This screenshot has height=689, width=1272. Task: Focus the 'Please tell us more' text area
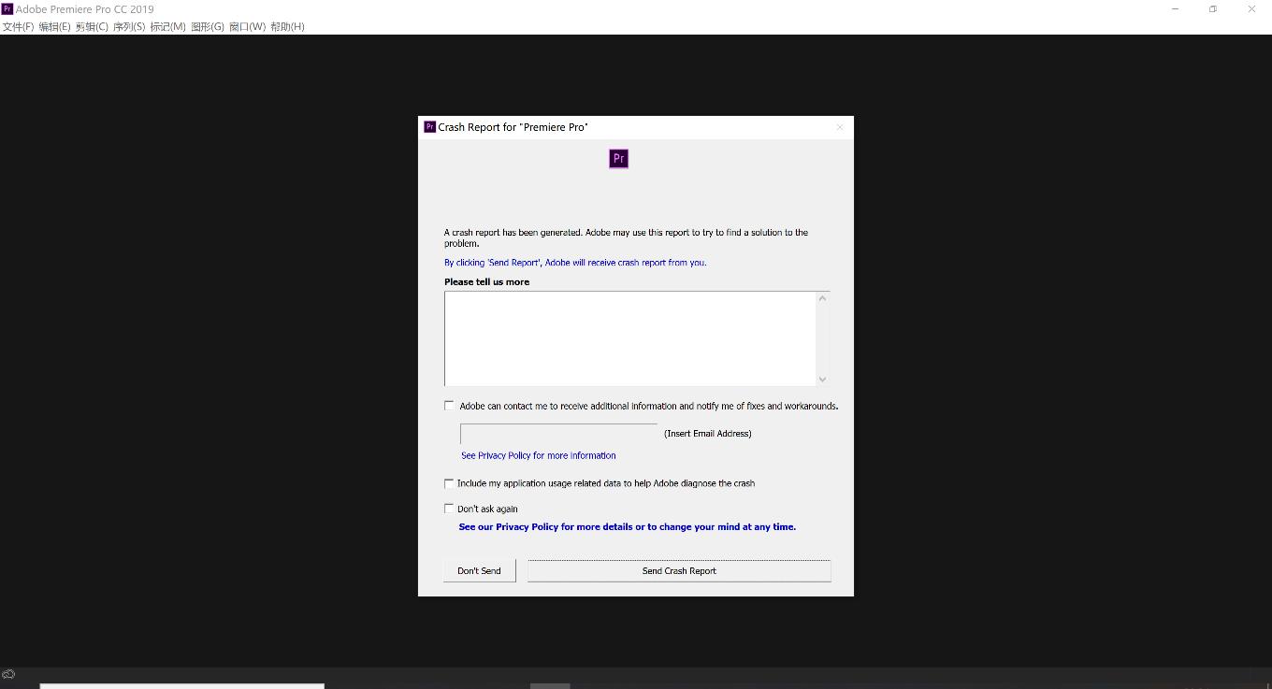(x=629, y=338)
